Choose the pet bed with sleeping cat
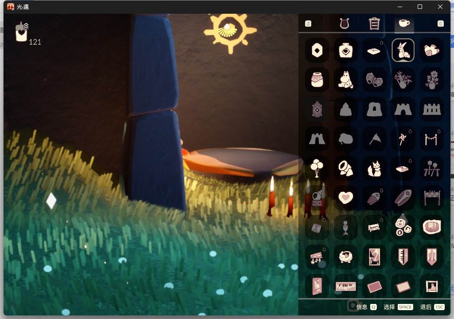Screen dimensions: 454x319 click(346, 257)
